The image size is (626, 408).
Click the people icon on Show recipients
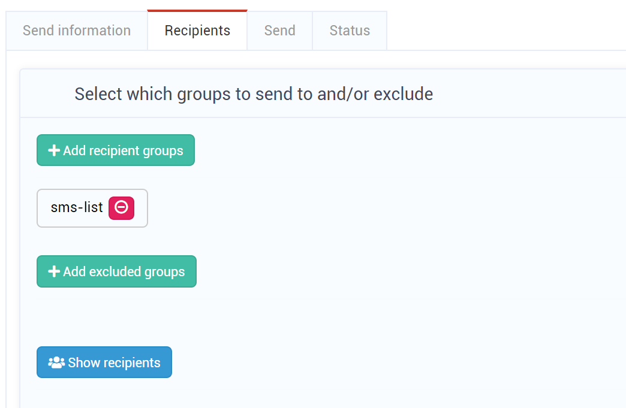click(x=56, y=362)
